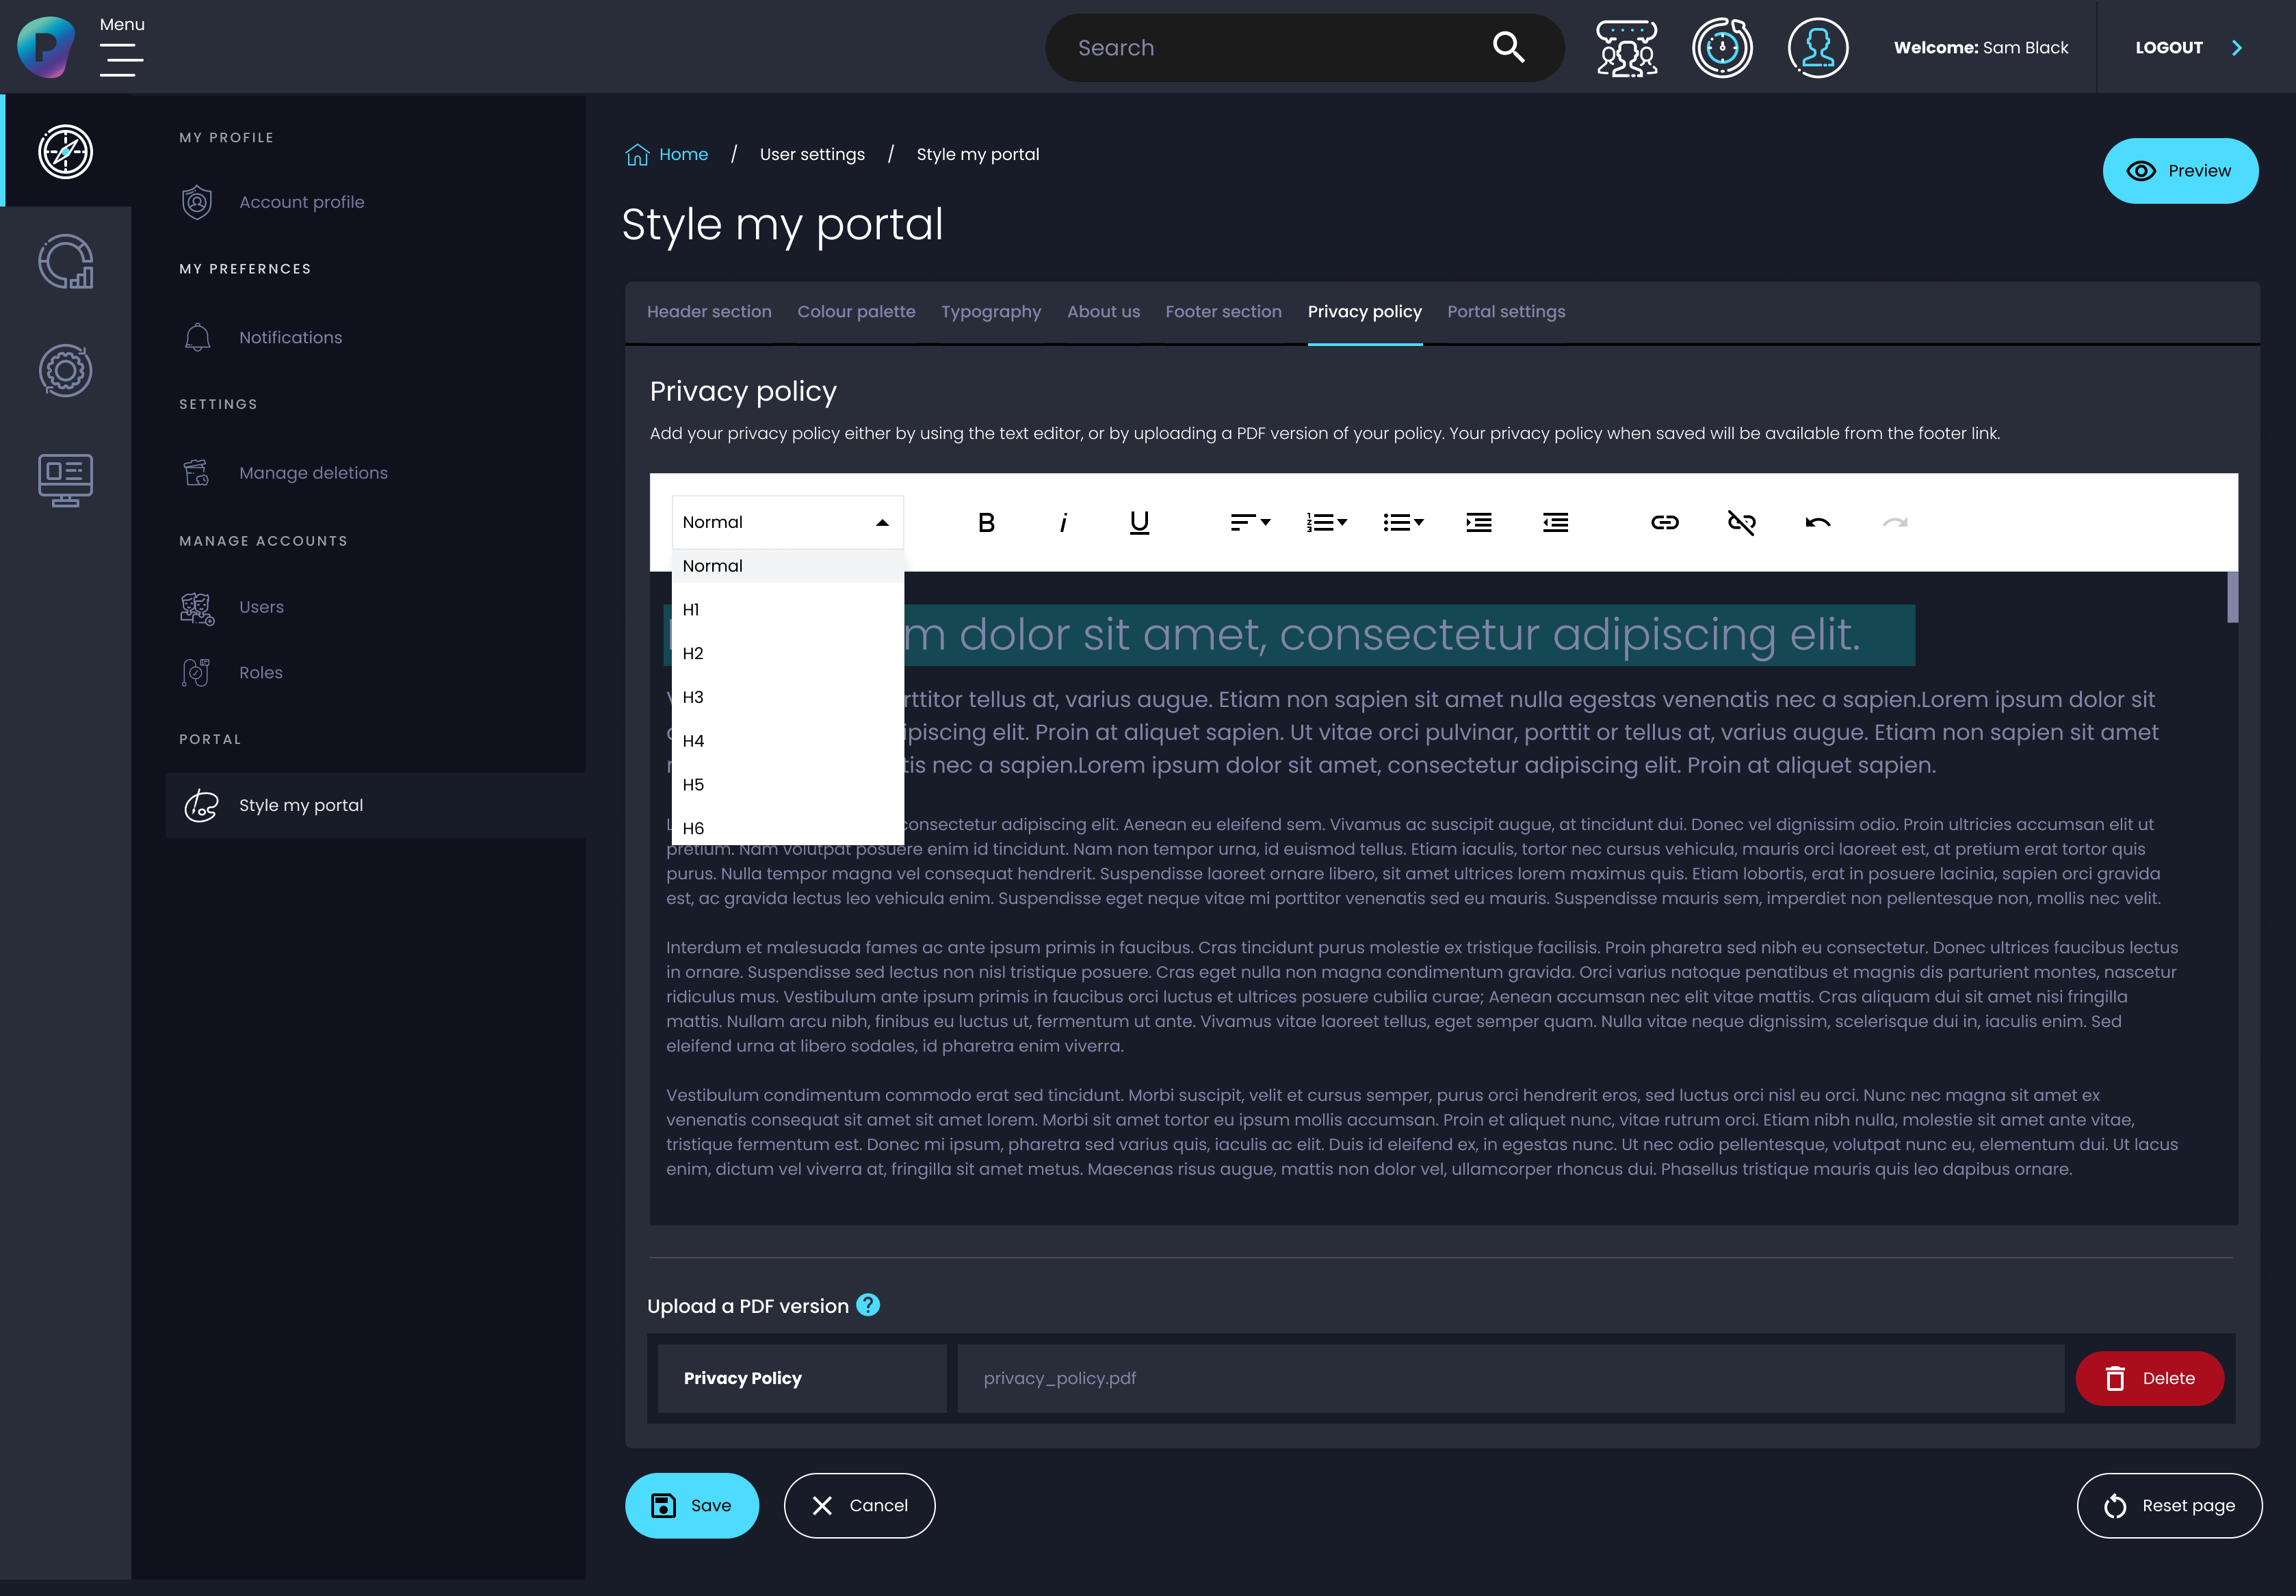2296x1596 pixels.
Task: Undo the last edit
Action: [1818, 522]
